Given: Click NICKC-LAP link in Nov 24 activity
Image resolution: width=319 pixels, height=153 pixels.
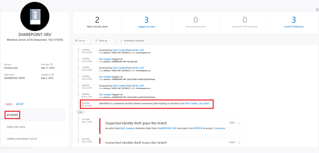Looking at the screenshot, I should 138,50.
